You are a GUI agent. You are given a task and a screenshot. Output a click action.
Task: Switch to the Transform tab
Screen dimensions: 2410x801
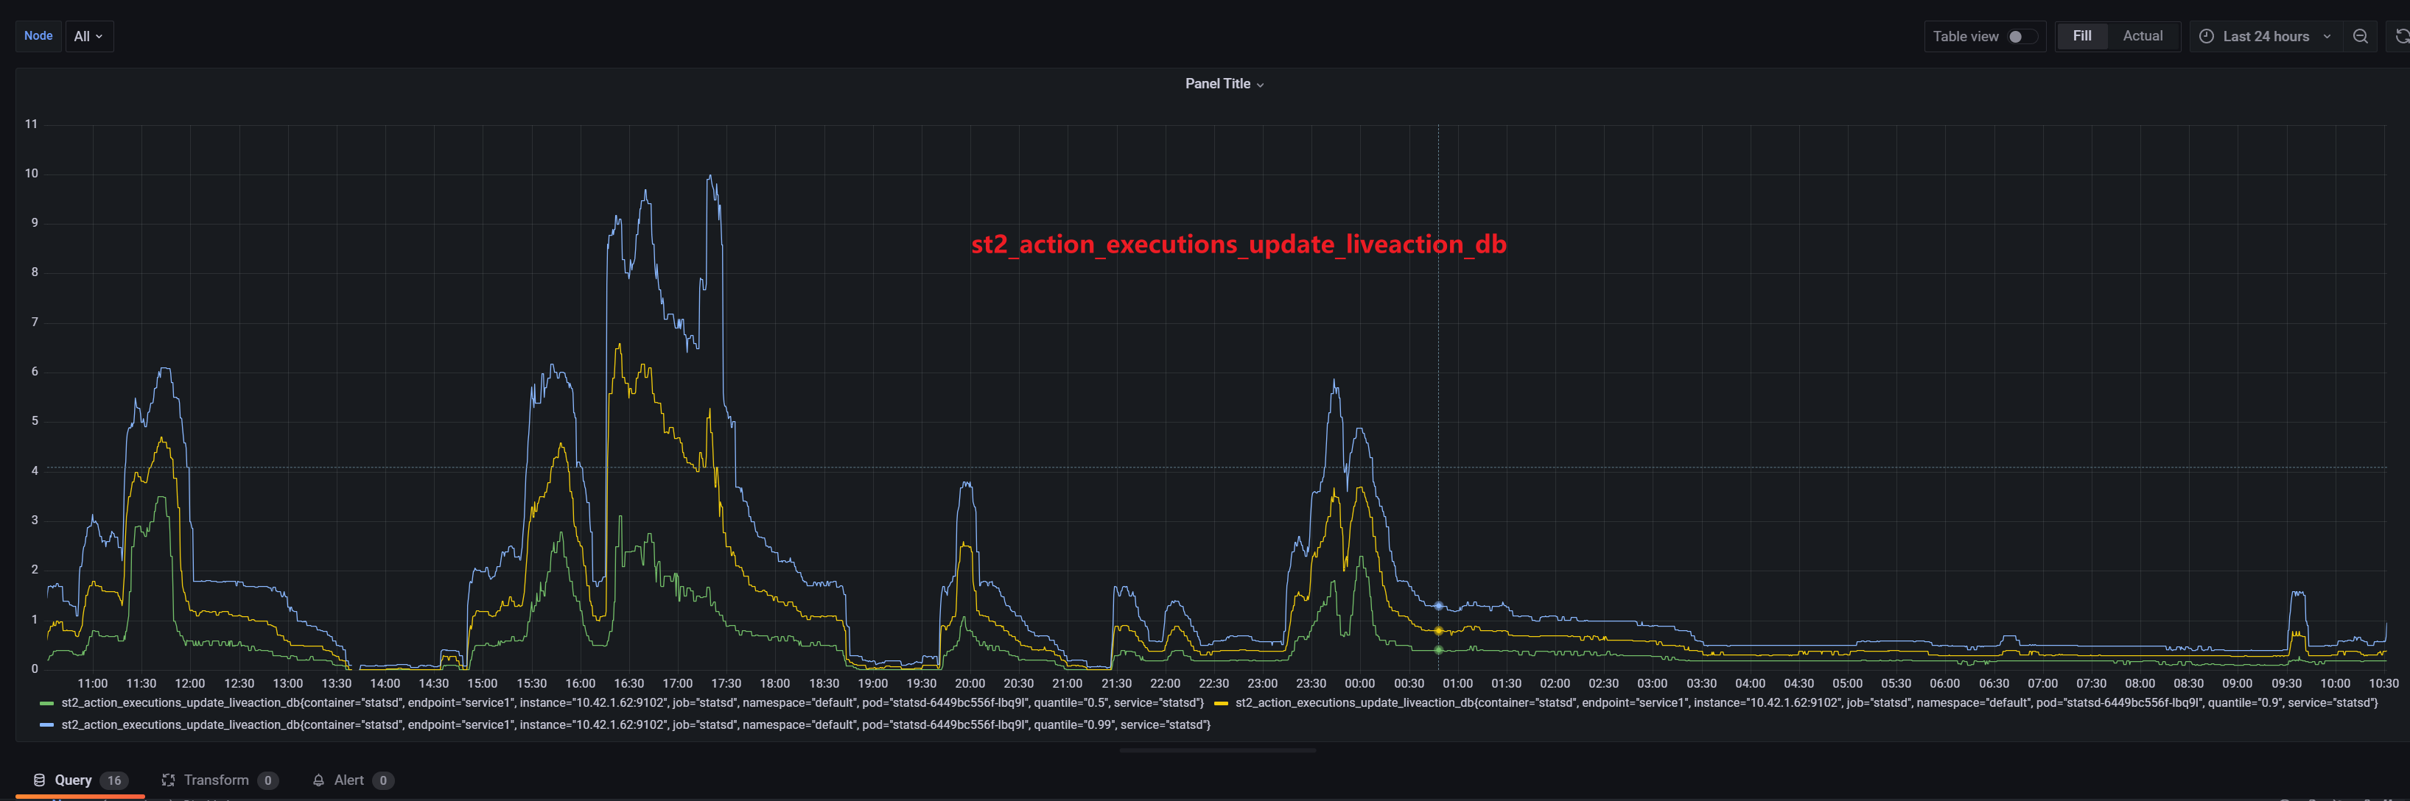click(216, 780)
